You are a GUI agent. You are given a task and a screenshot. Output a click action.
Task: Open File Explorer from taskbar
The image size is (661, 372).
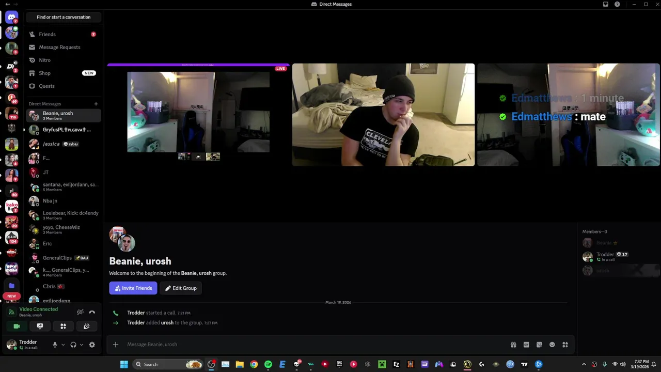[x=240, y=364]
